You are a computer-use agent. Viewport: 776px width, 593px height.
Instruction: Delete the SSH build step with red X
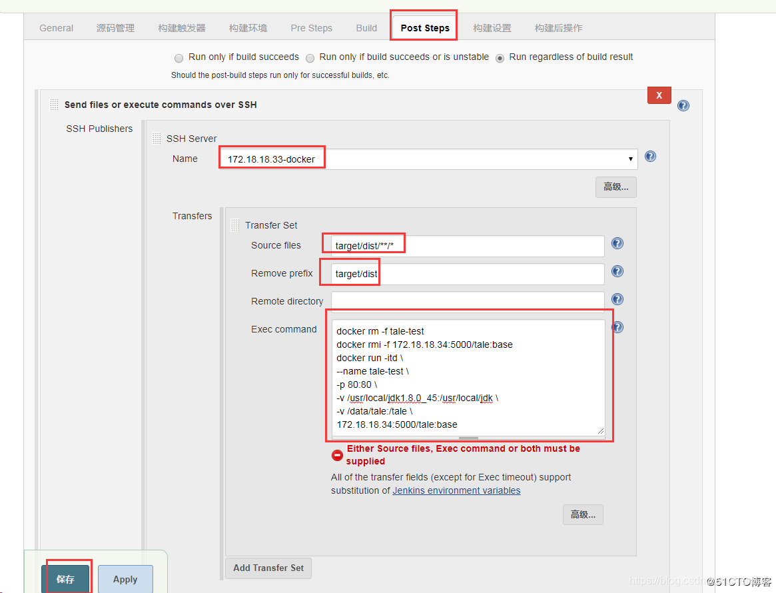(x=659, y=95)
